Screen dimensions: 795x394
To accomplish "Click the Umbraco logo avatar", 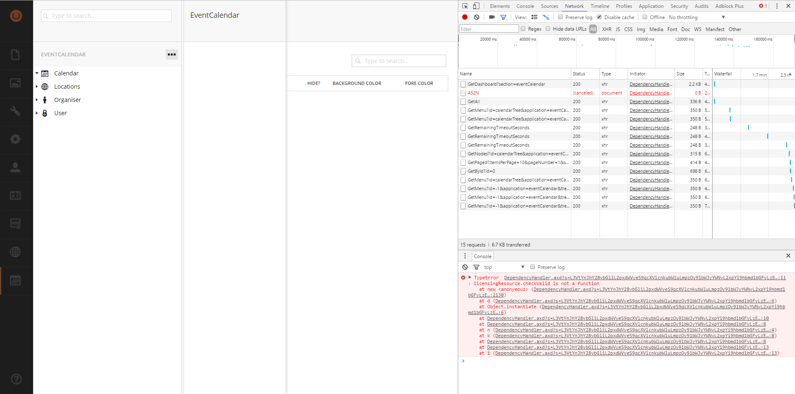I will click(x=16, y=16).
